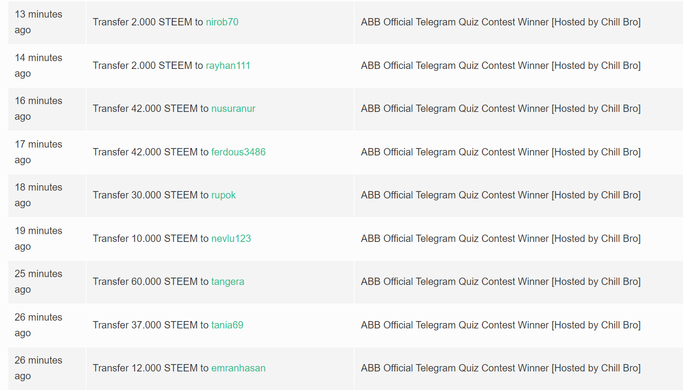Click the 14 minutes ago timestamp

[x=38, y=65]
